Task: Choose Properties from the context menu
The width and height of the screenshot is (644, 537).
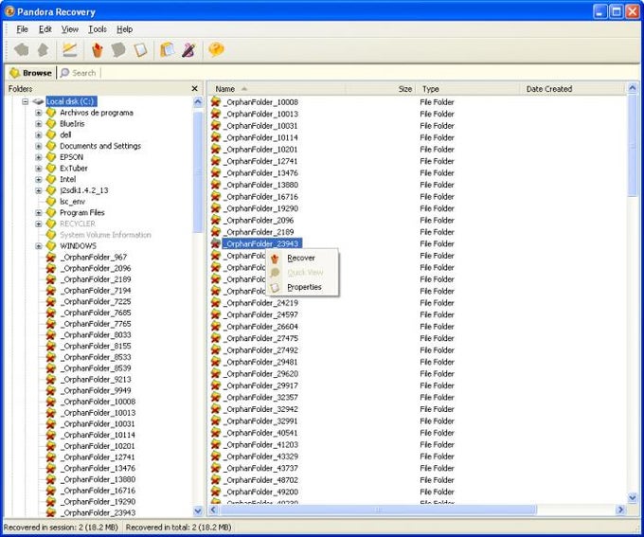Action: [302, 287]
